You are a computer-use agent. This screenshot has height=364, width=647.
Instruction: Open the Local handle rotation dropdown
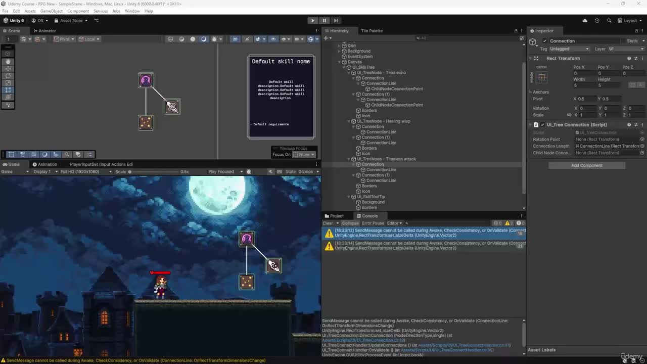click(89, 39)
